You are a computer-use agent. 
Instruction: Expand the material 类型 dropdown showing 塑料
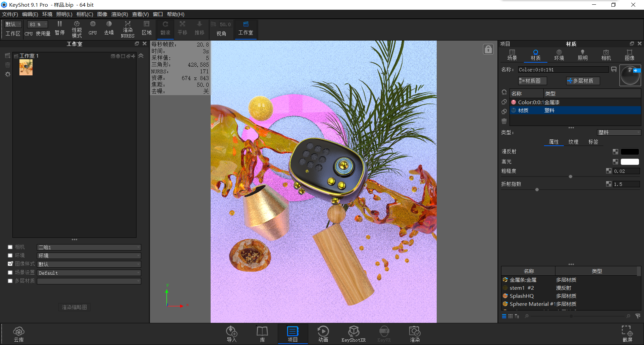point(619,132)
